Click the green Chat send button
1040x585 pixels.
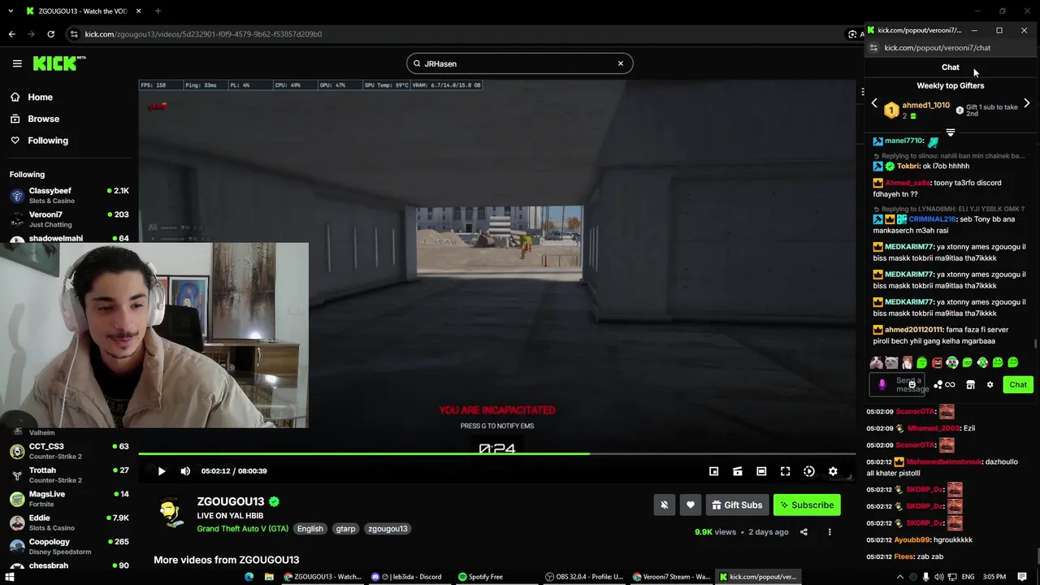[1018, 385]
